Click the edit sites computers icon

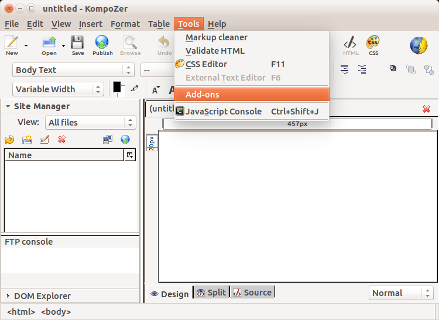108,140
